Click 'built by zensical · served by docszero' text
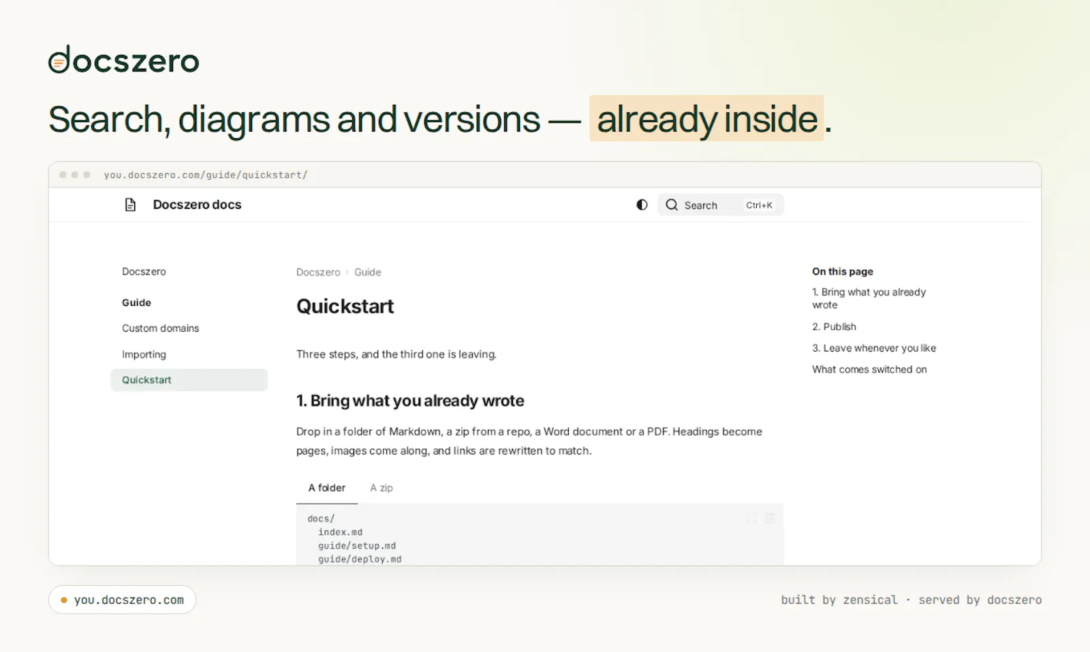Viewport: 1090px width, 652px height. 911,600
